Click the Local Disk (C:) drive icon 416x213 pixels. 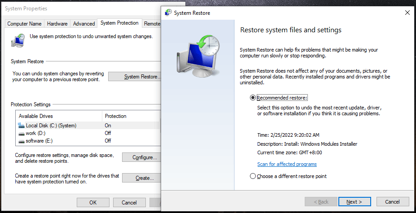click(x=21, y=125)
